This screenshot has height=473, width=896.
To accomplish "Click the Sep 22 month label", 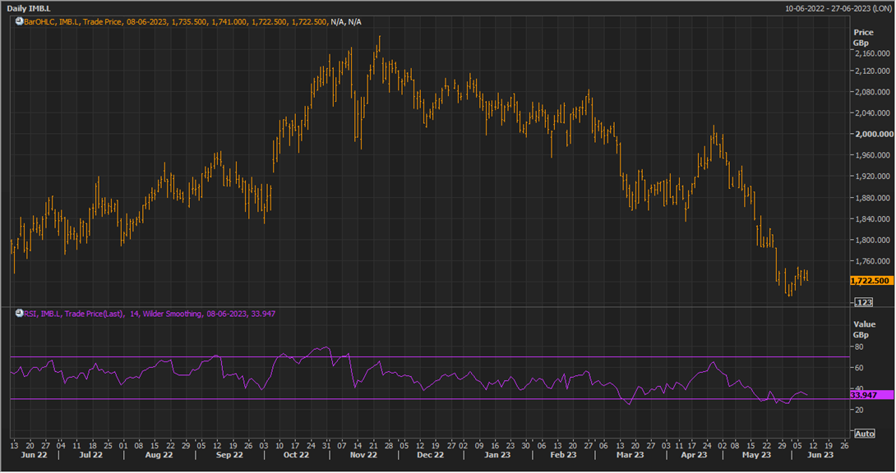I will pos(229,455).
